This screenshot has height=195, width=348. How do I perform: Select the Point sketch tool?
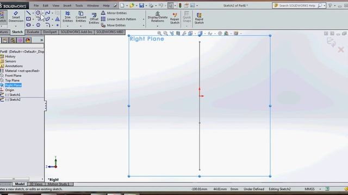tap(57, 25)
